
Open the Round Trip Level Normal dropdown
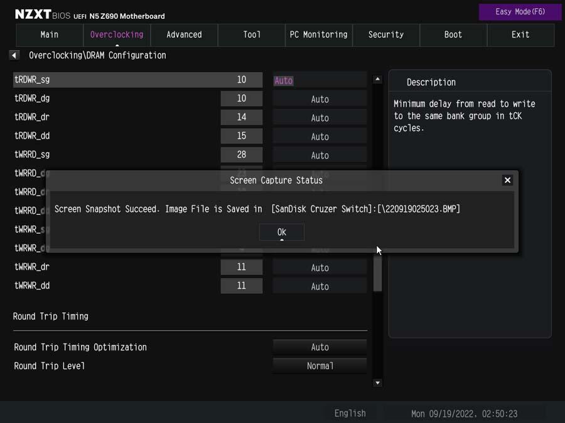pos(320,366)
